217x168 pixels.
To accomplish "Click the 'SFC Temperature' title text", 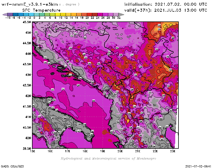I will 41,10.
